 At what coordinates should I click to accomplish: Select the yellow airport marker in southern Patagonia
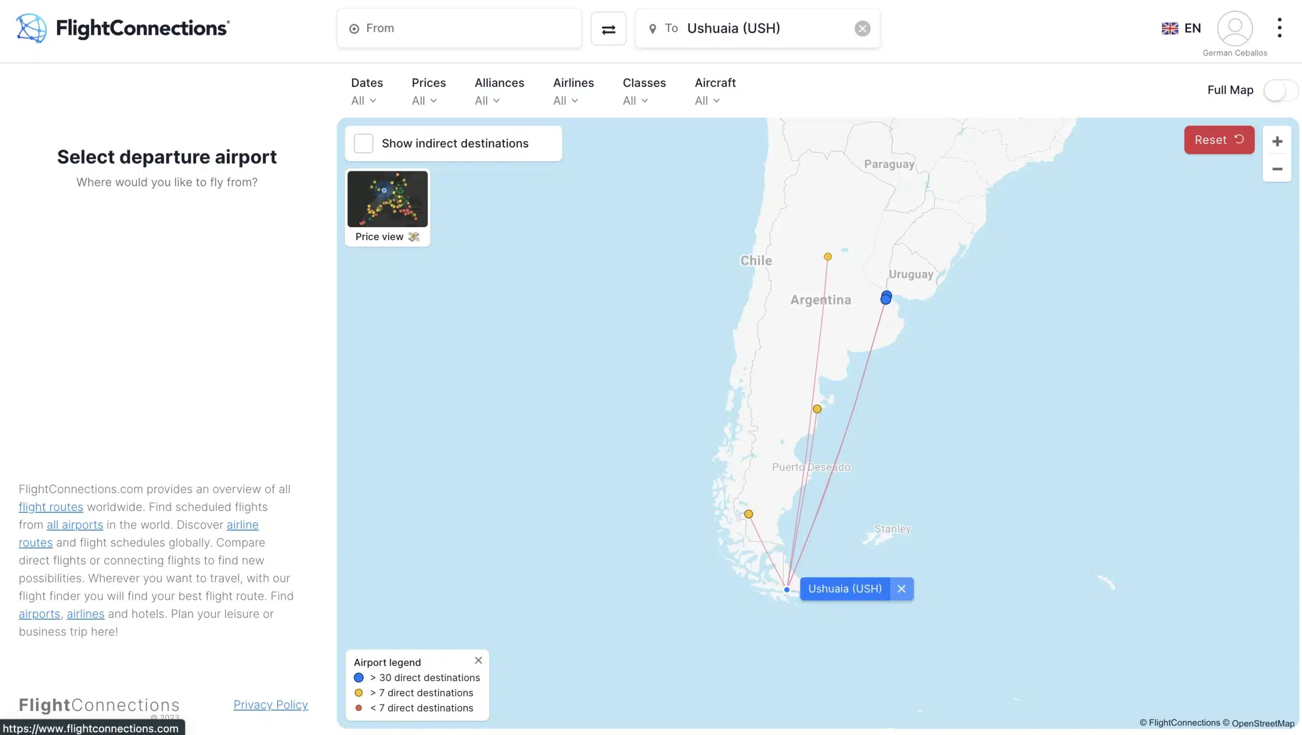(748, 514)
